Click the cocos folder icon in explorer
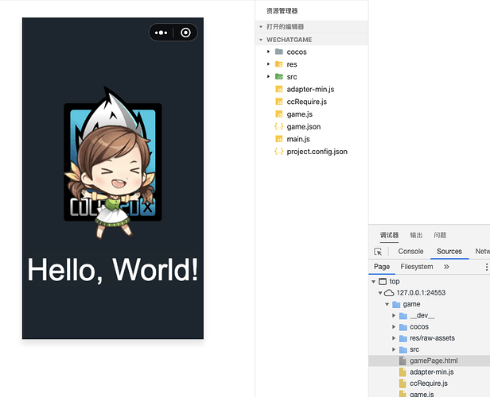 point(279,52)
